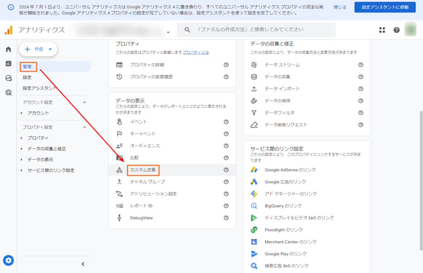Open Merchant Center のリンク

290,242
